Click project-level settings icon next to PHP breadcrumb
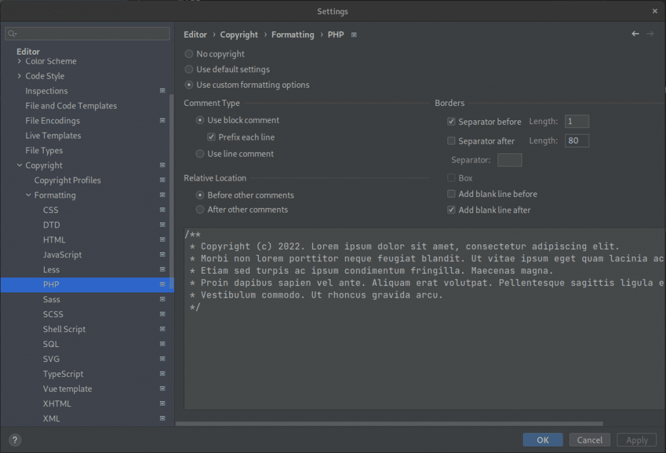 354,35
